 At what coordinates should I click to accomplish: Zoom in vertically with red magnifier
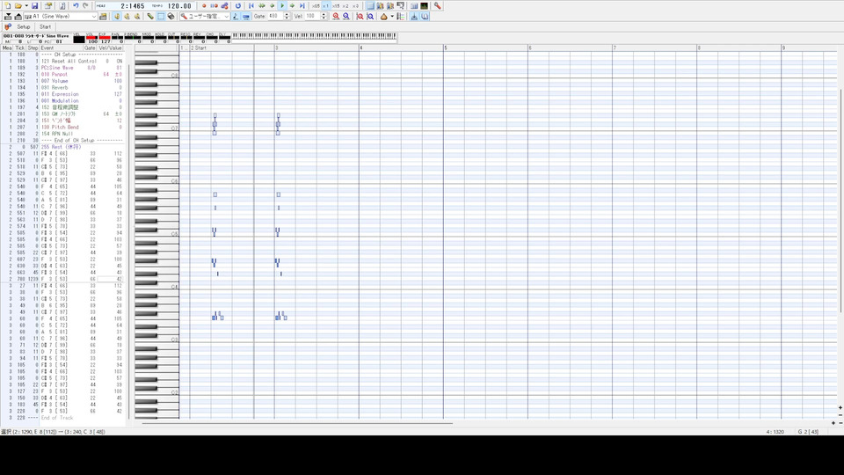[x=360, y=17]
